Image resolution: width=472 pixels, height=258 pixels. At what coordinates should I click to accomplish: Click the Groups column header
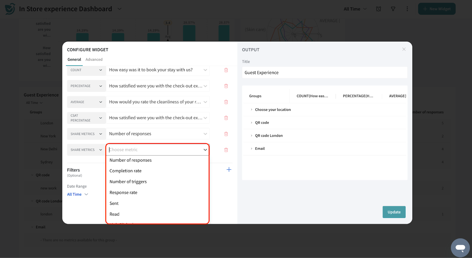pyautogui.click(x=255, y=96)
